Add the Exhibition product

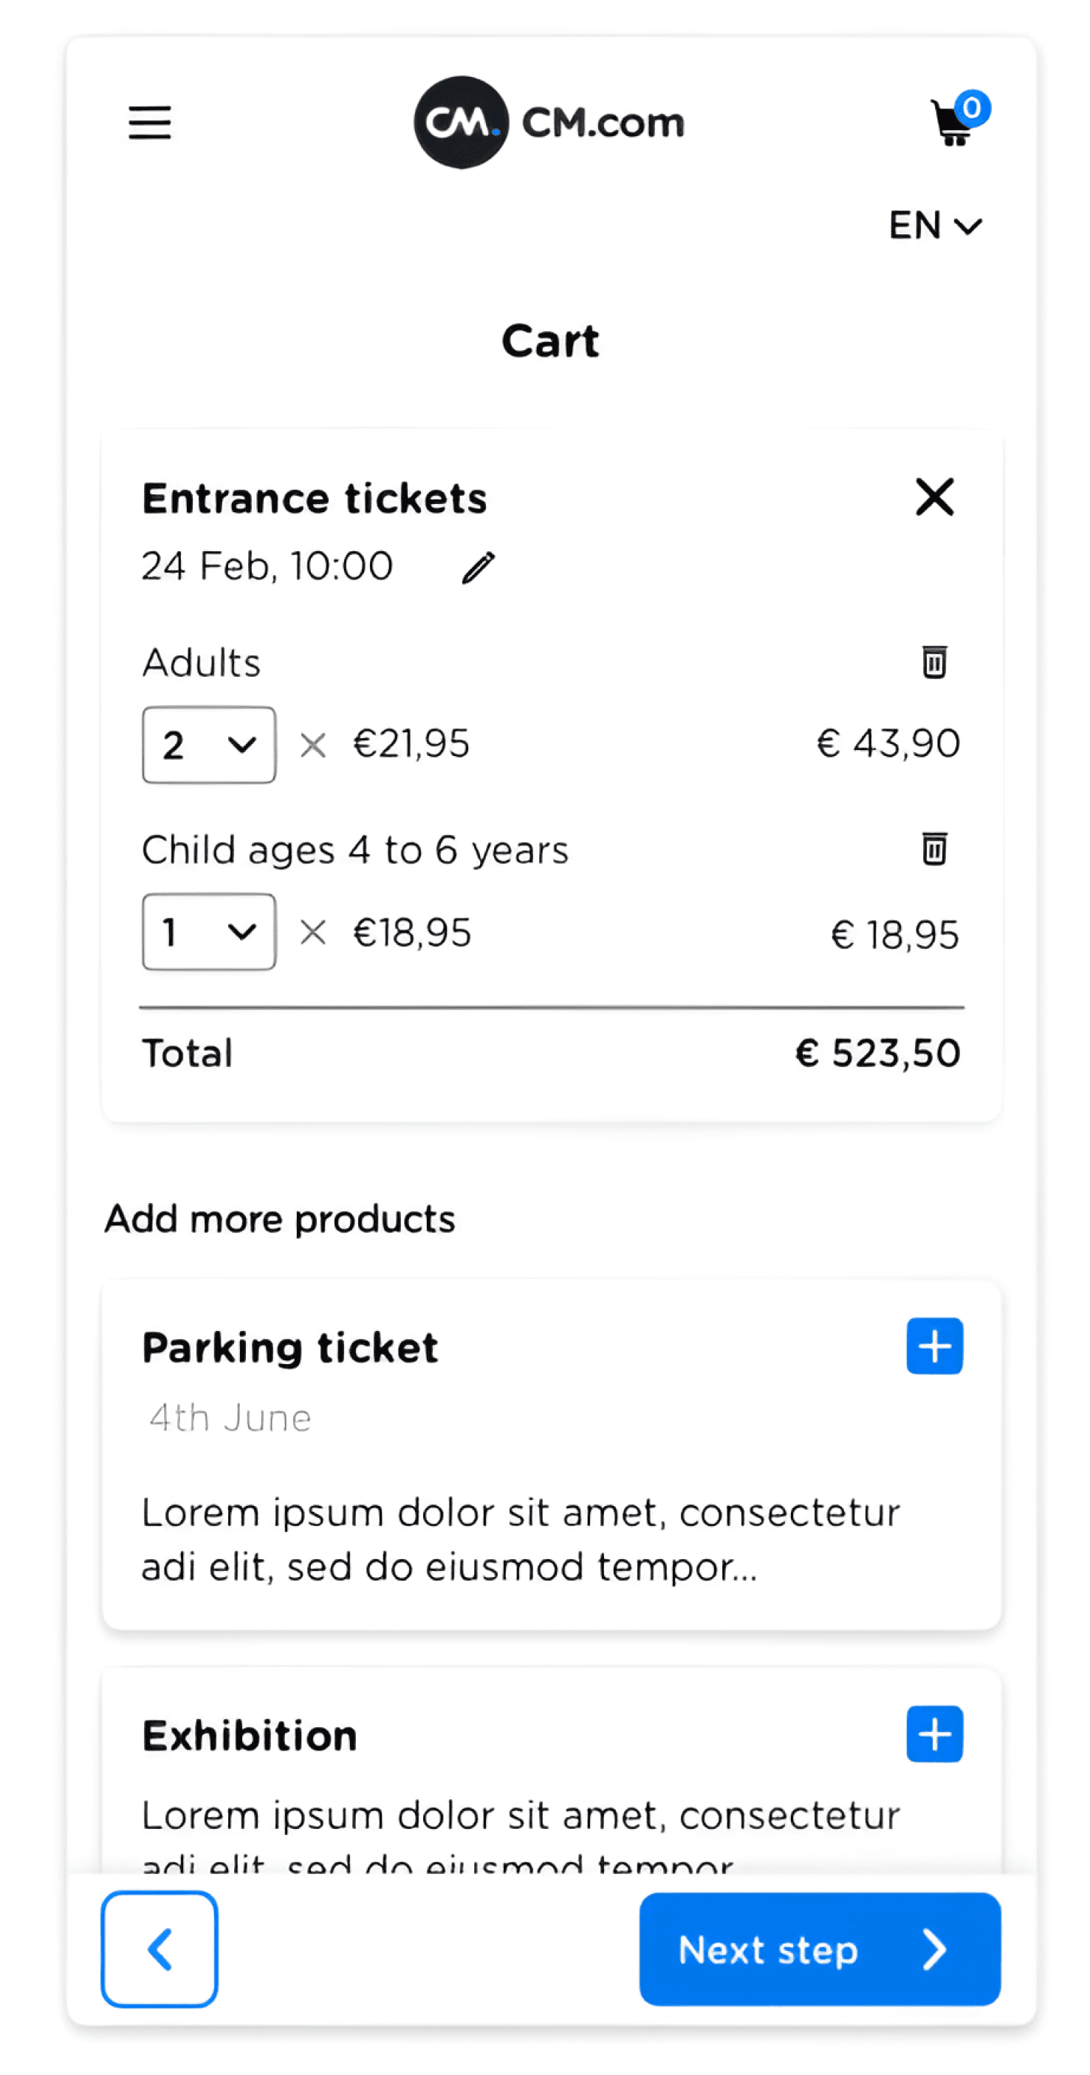click(x=934, y=1734)
